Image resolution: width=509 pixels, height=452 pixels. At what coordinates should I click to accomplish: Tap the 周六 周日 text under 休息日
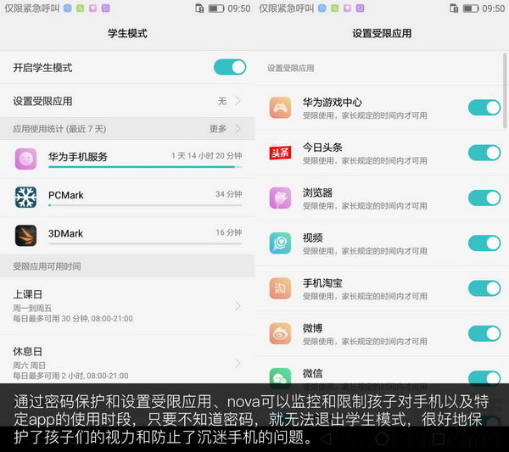pyautogui.click(x=29, y=366)
